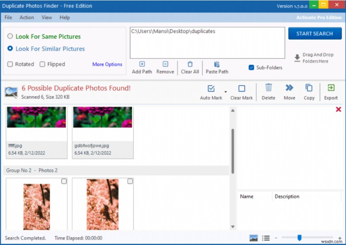
Task: Select Look For Same Pictures option
Action: 10,36
